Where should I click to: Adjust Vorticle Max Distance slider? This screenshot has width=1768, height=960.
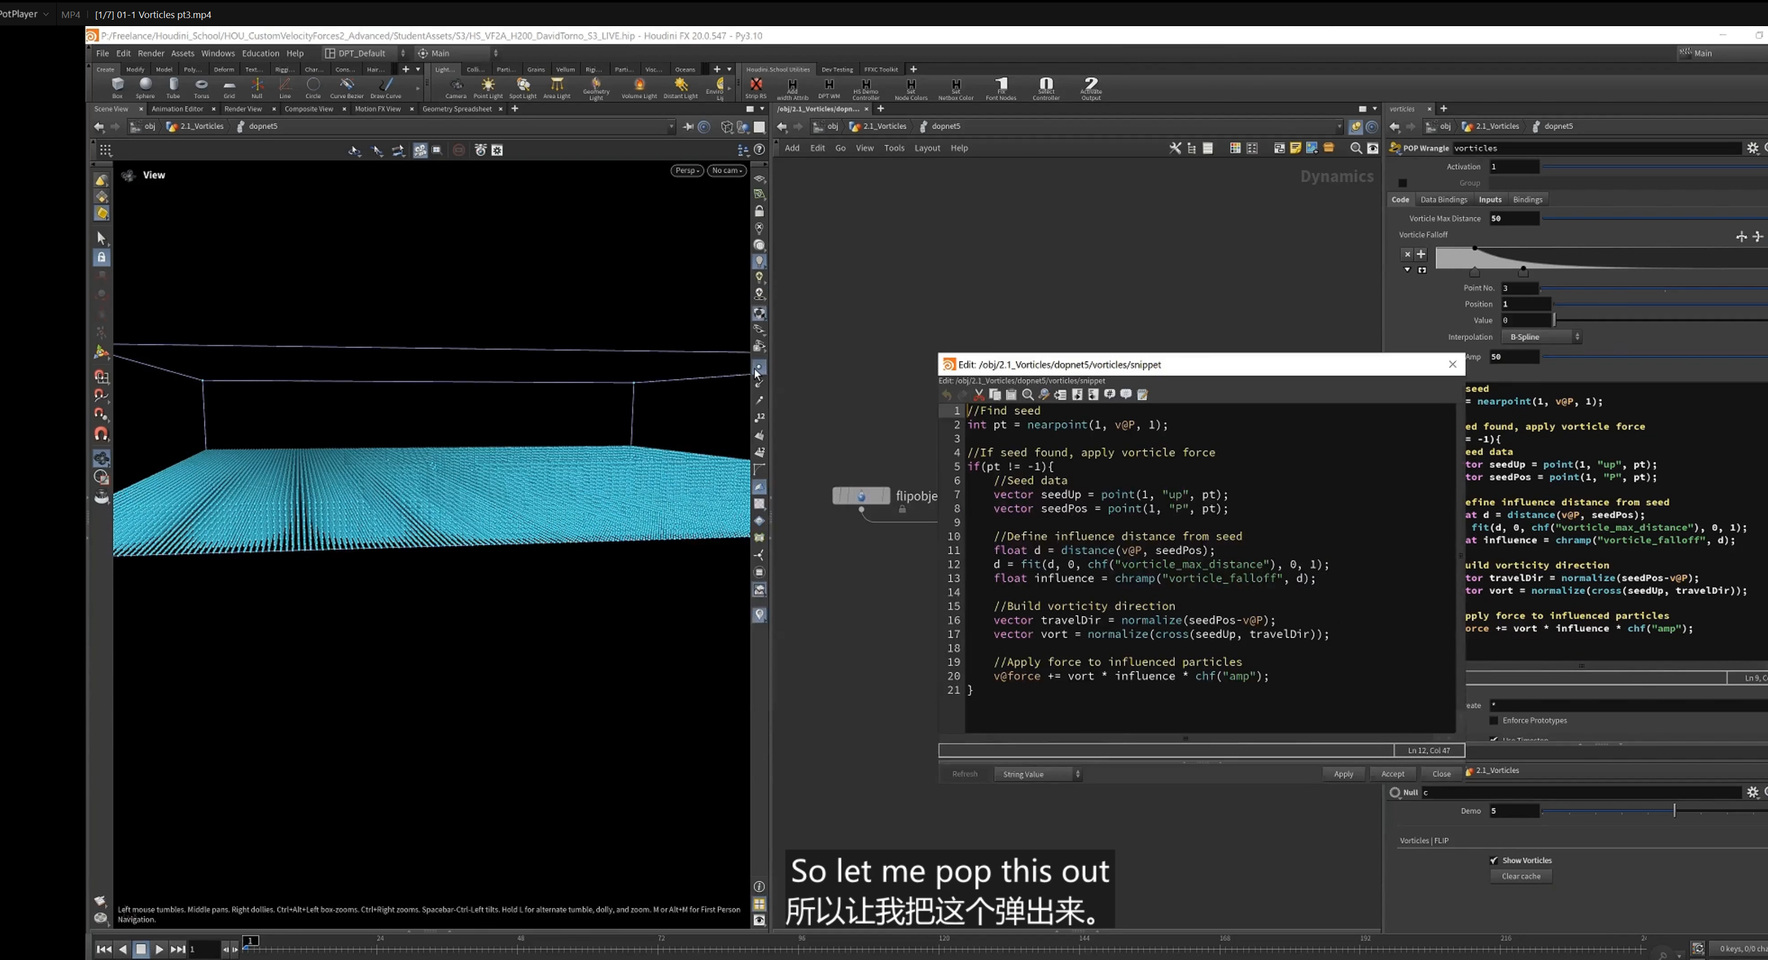(x=1655, y=218)
